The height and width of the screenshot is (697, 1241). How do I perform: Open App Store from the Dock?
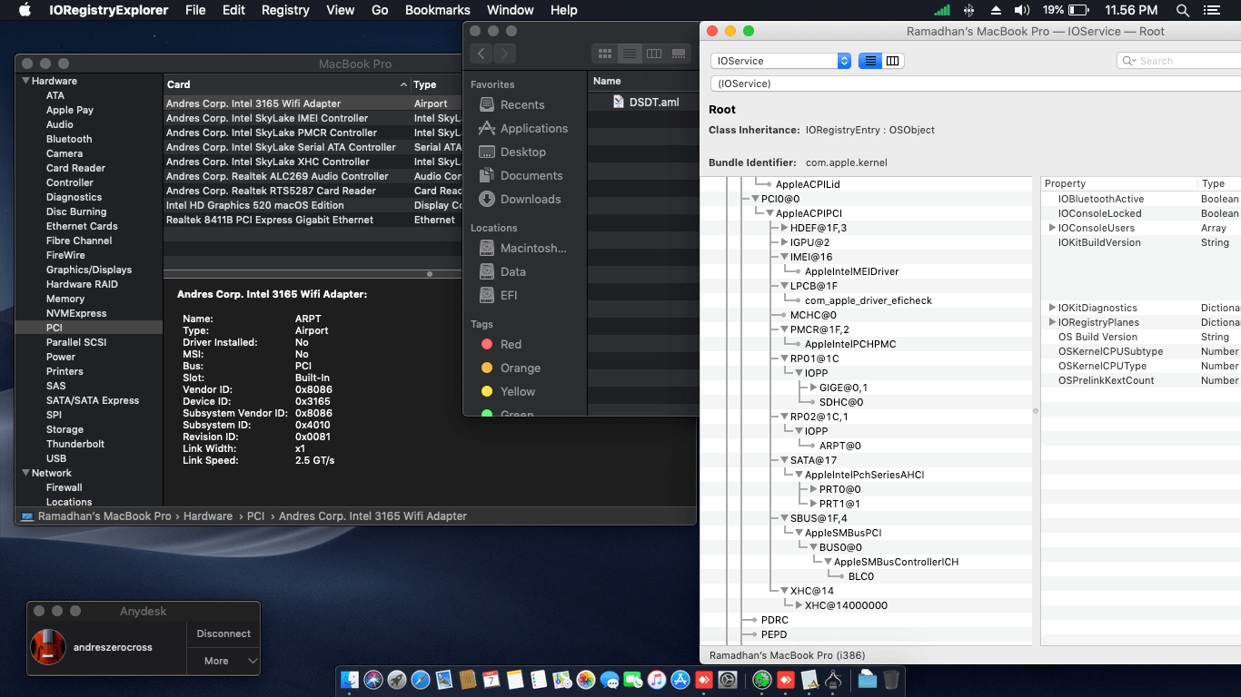click(680, 679)
